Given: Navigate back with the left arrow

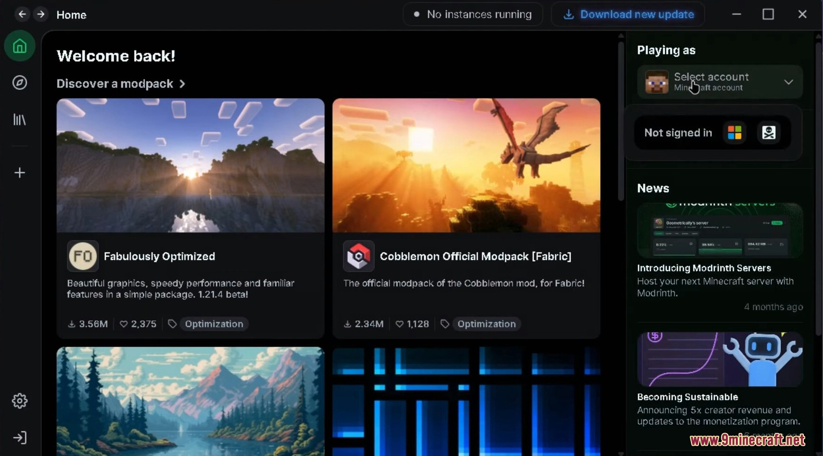Looking at the screenshot, I should 22,14.
